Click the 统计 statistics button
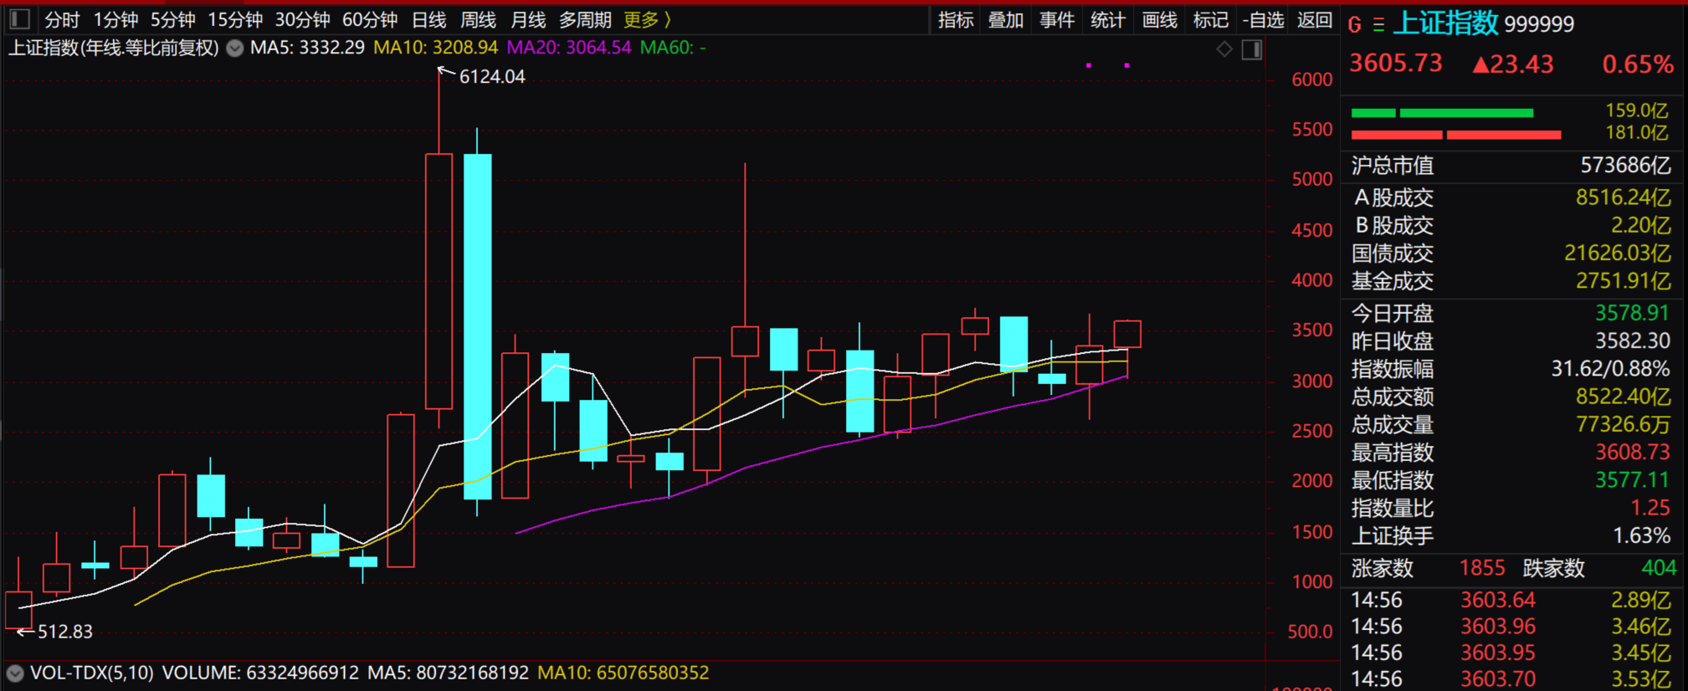The image size is (1688, 691). click(x=1107, y=20)
